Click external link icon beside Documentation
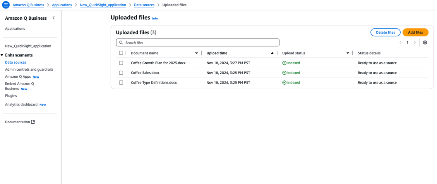 33,122
